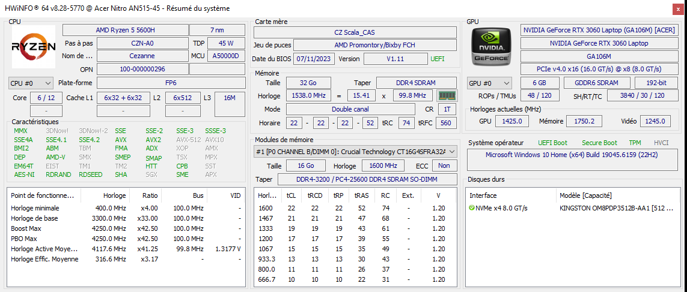The image size is (687, 292).
Task: Click the AMD Promontory/Bixby FCH chipset field
Action: coord(375,45)
